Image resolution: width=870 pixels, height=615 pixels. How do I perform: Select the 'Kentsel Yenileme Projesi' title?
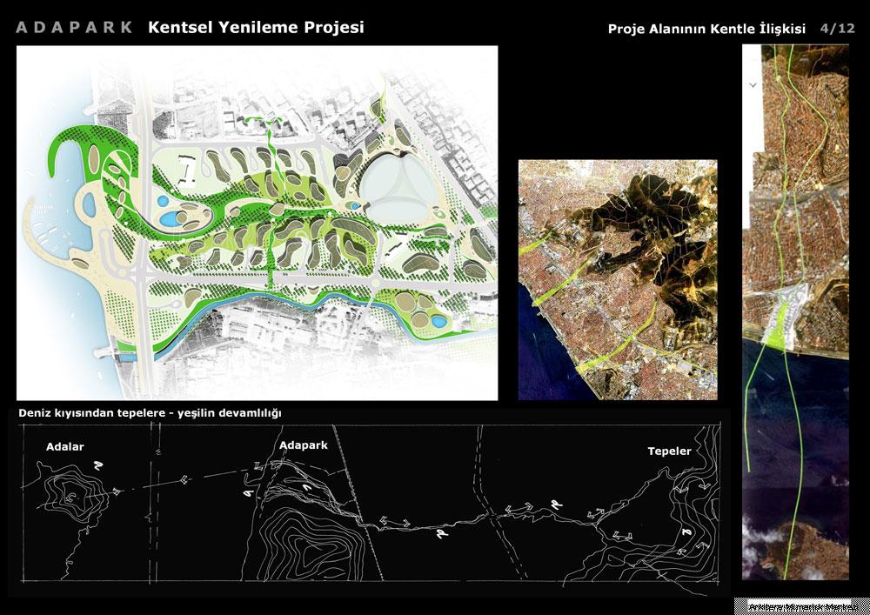point(256,27)
